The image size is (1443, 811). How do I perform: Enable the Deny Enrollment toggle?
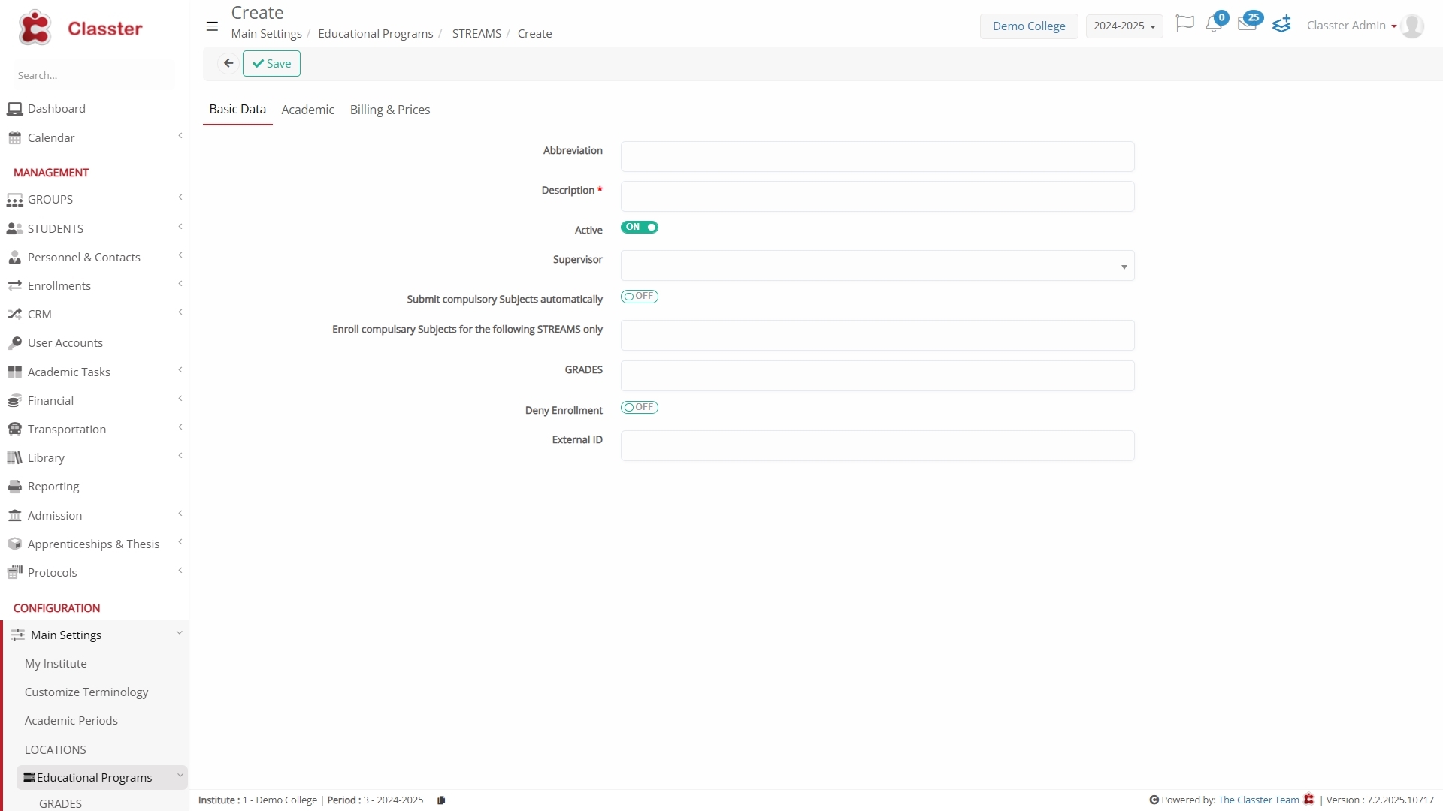pos(640,408)
